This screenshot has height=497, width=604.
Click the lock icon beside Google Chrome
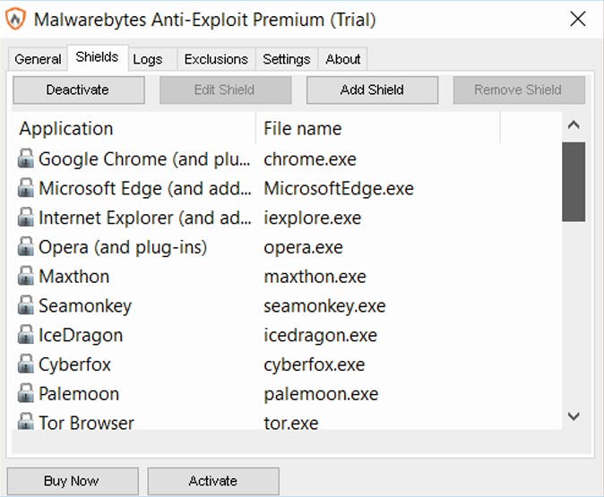(x=26, y=159)
